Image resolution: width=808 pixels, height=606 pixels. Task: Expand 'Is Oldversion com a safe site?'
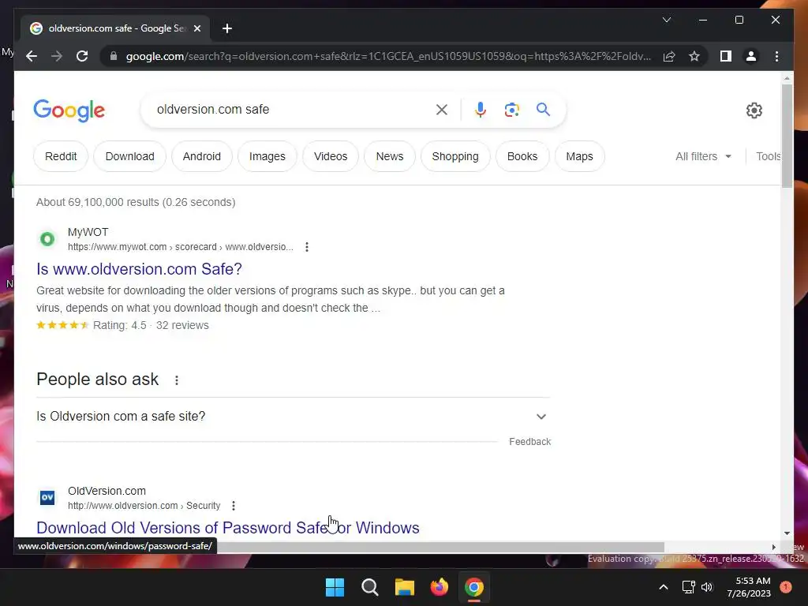point(293,417)
